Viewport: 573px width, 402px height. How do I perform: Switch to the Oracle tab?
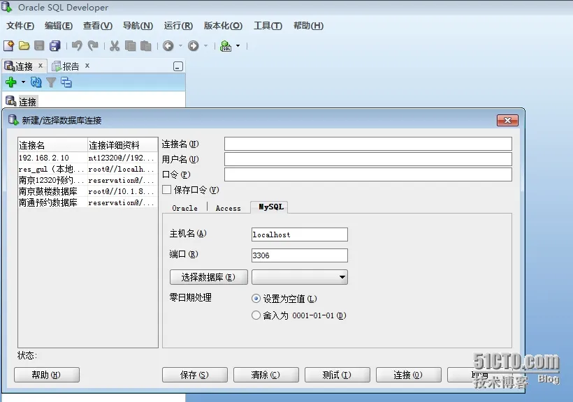click(184, 208)
